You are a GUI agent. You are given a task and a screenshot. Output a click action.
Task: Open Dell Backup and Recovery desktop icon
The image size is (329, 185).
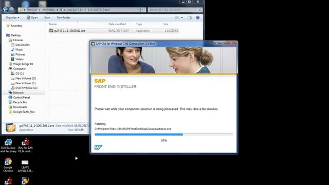8,145
